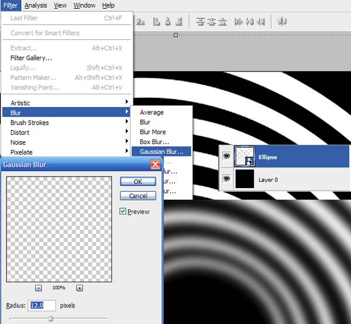Click Distribute top edges icon
This screenshot has height=324, width=351.
point(200,22)
